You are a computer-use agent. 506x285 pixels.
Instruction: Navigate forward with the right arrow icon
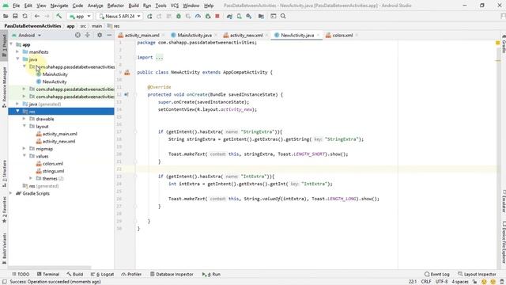(47, 16)
